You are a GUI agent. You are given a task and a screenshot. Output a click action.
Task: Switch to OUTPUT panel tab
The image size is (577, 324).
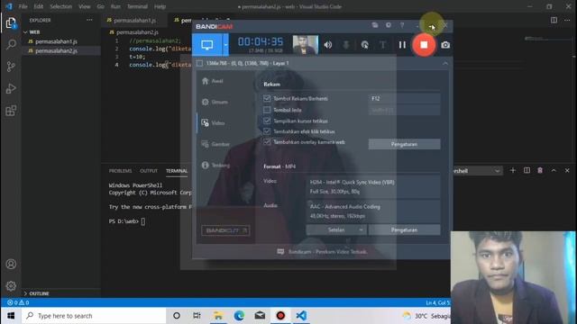[x=149, y=171]
